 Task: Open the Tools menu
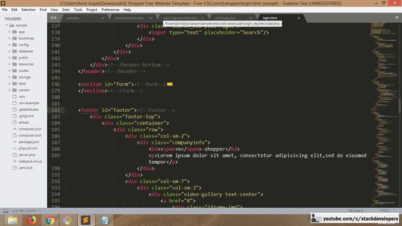tap(78, 10)
